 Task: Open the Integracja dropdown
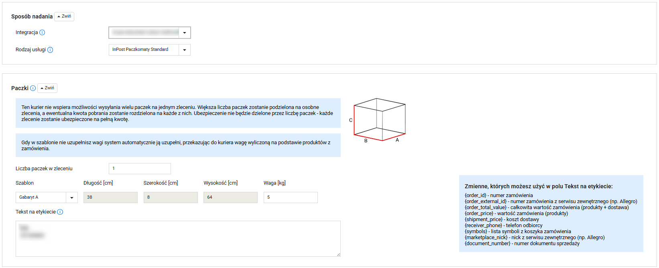(184, 33)
